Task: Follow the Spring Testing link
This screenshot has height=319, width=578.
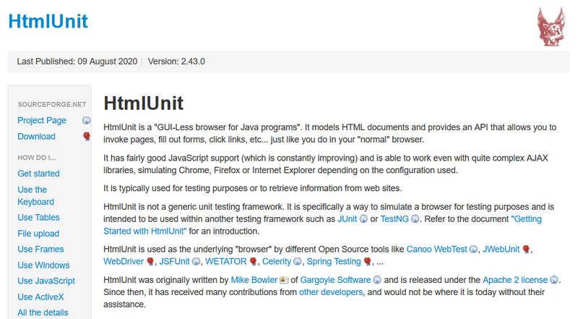Action: [334, 261]
